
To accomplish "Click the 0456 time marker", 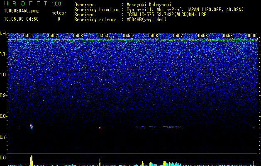I will tap(153, 36).
